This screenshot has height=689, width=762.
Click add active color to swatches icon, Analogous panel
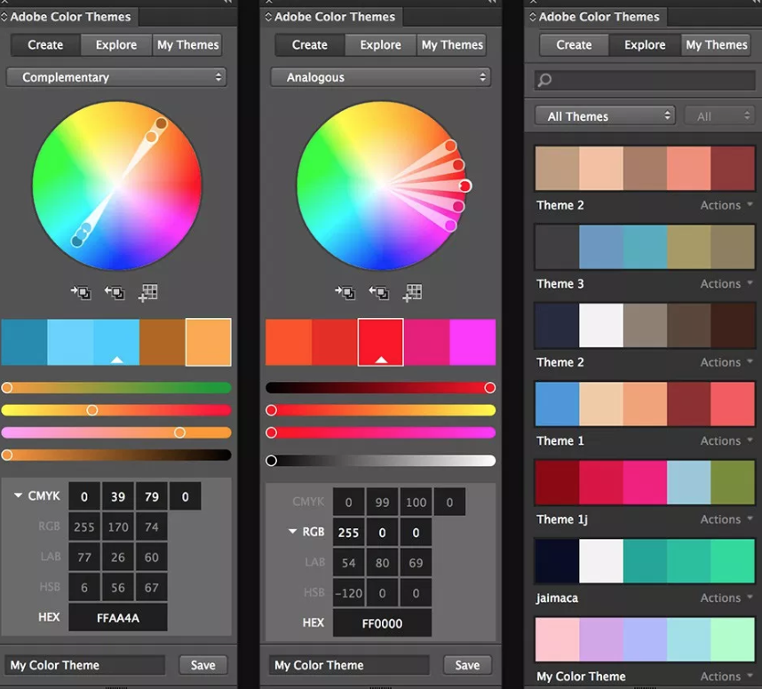click(378, 292)
